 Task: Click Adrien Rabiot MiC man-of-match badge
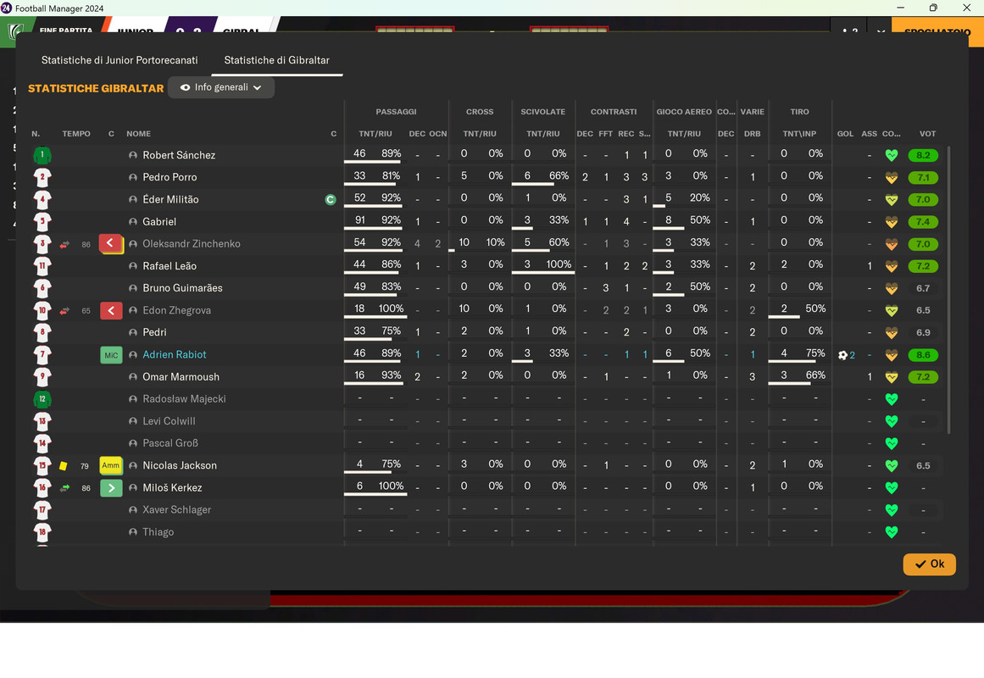(x=111, y=355)
